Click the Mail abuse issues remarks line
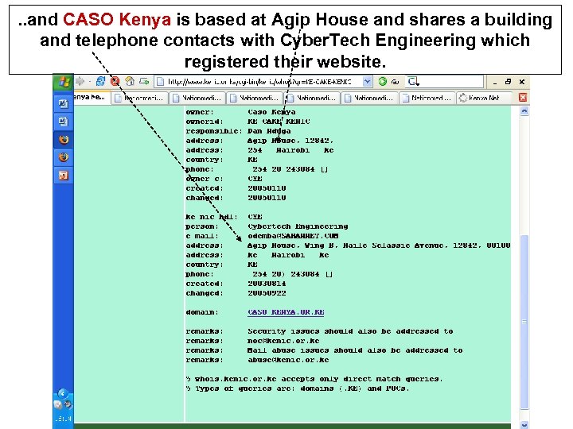The width and height of the screenshot is (573, 429). (x=355, y=350)
